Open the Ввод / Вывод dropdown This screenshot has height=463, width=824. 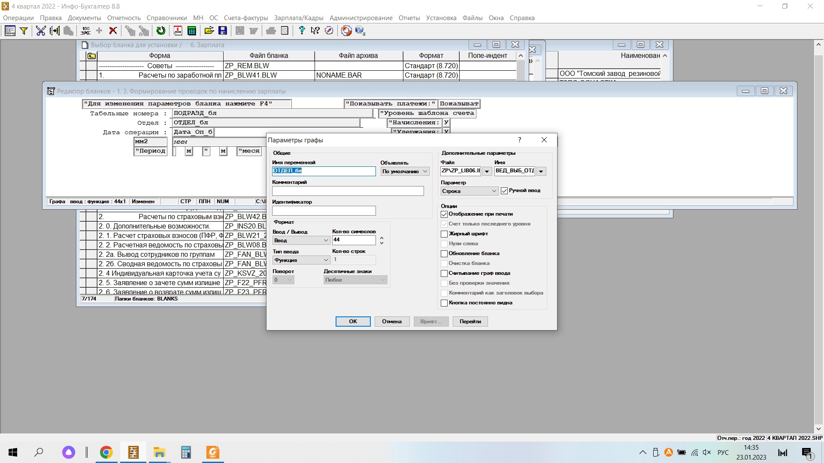coord(301,241)
